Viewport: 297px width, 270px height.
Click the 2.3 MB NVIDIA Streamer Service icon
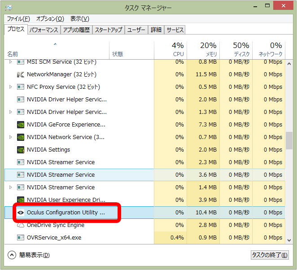click(21, 162)
